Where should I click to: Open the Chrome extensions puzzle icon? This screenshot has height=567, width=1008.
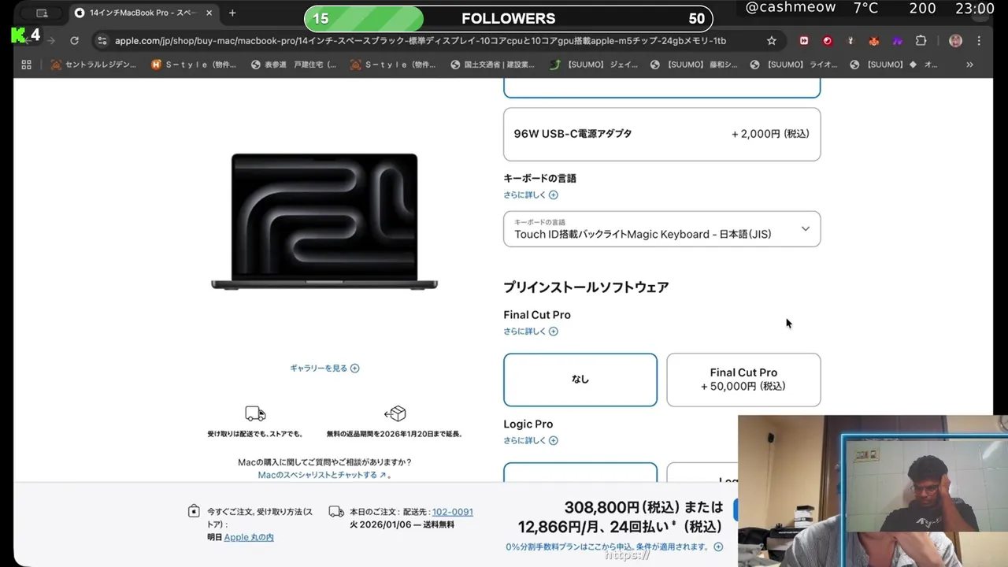(921, 41)
